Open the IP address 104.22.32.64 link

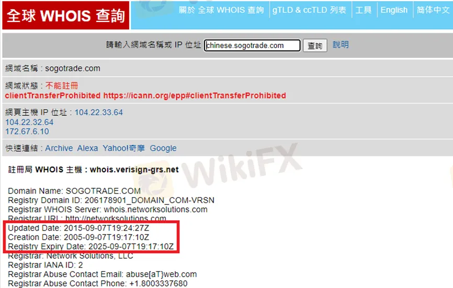[x=29, y=122]
